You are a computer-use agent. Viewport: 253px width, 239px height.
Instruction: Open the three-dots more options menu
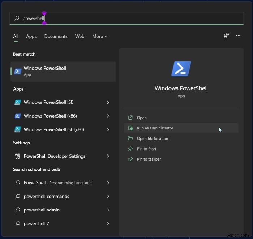(x=238, y=36)
